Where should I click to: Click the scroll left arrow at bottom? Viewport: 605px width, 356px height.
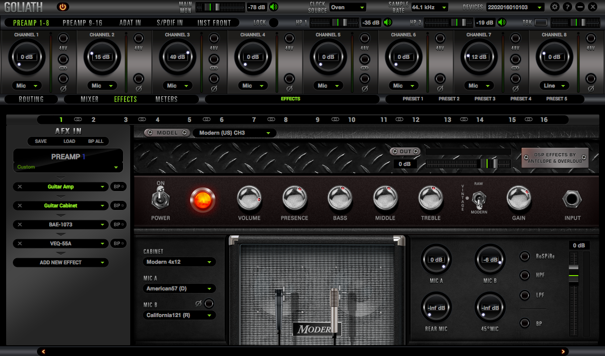tap(43, 351)
